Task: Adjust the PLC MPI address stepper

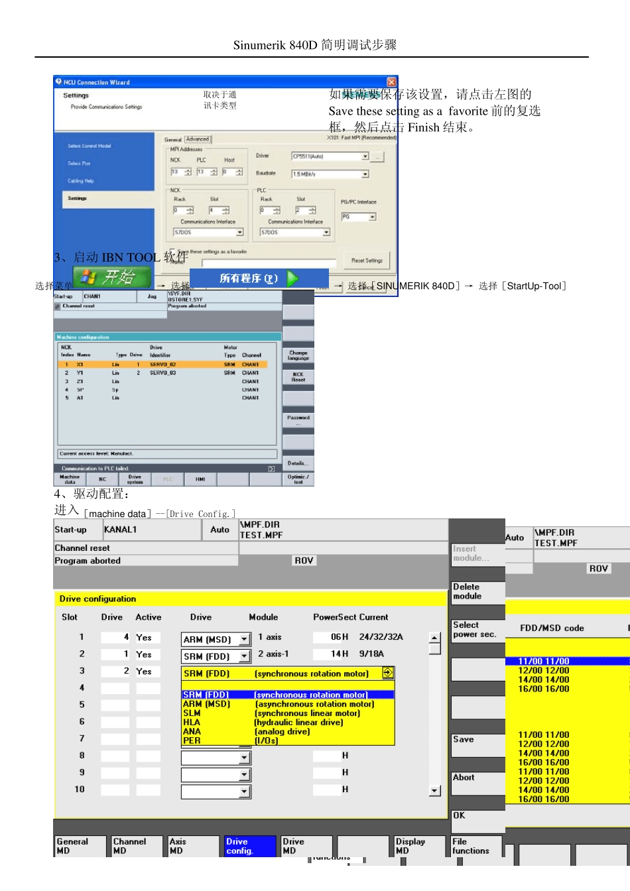Action: (214, 172)
